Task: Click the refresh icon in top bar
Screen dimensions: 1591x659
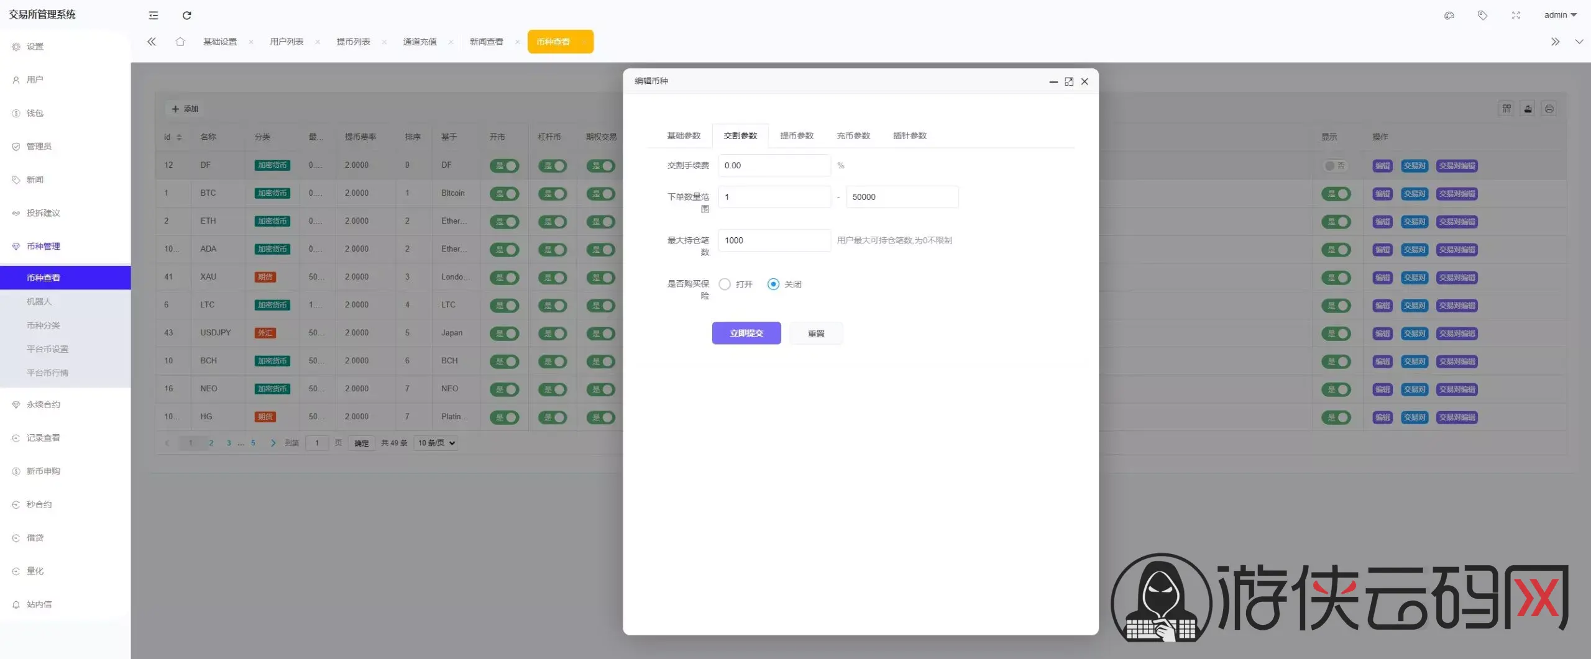Action: click(186, 16)
